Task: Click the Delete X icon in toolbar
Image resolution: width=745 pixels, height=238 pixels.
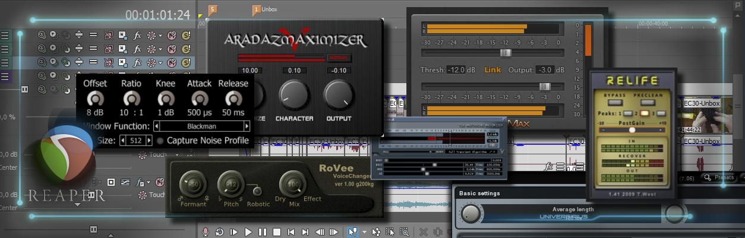Action: (x=423, y=232)
